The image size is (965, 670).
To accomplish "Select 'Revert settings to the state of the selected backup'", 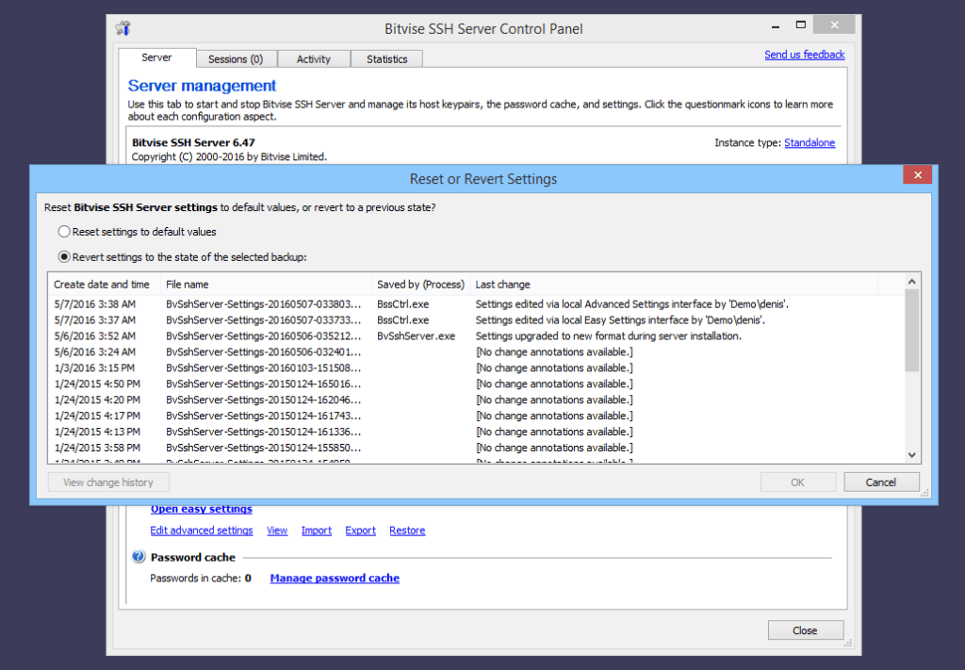I will pyautogui.click(x=64, y=255).
